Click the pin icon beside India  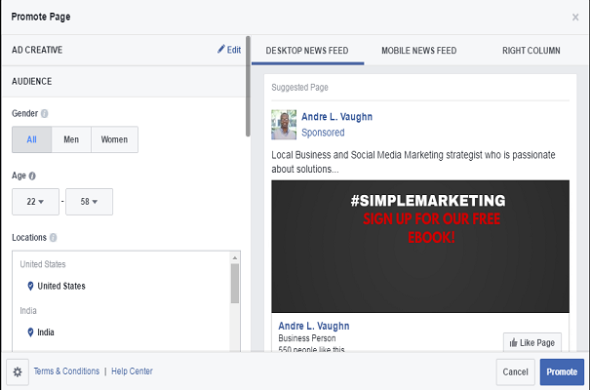pyautogui.click(x=30, y=331)
